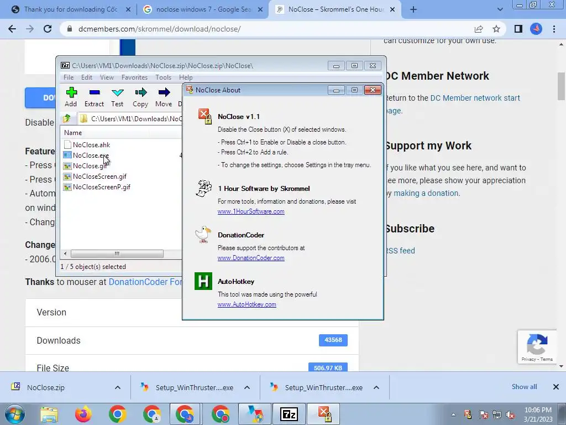Click the reCAPTCHA badge
Viewport: 566px width, 425px height.
click(537, 347)
